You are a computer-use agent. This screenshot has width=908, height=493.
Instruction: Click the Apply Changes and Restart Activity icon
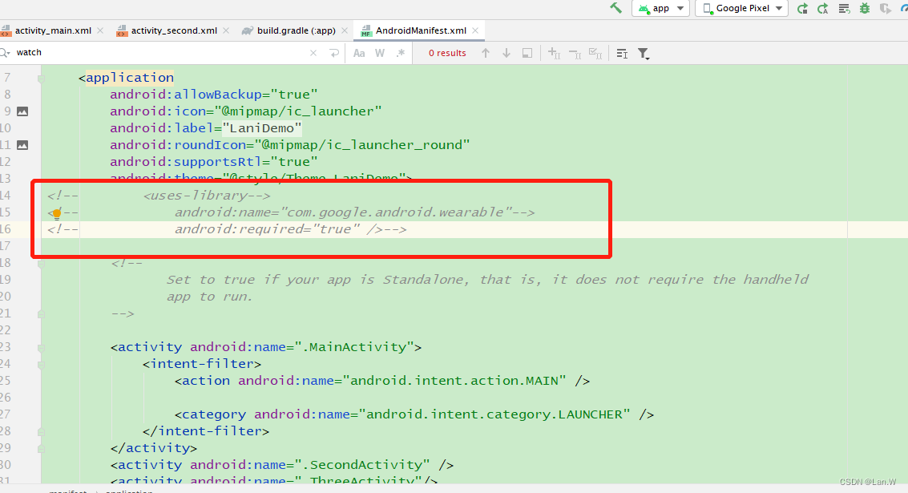click(x=801, y=8)
